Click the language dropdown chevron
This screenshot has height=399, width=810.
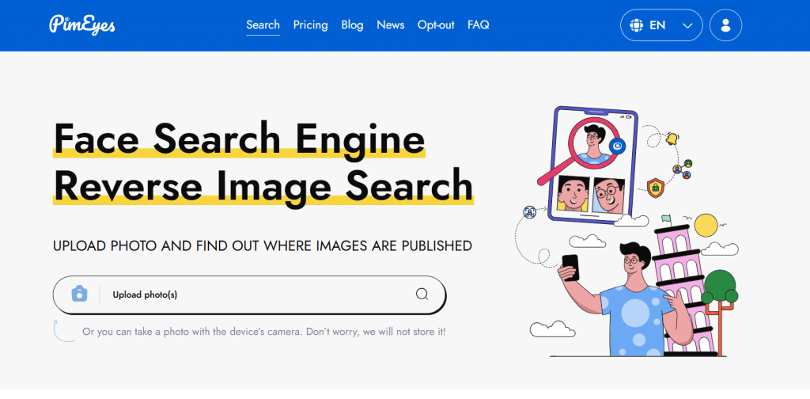[687, 25]
